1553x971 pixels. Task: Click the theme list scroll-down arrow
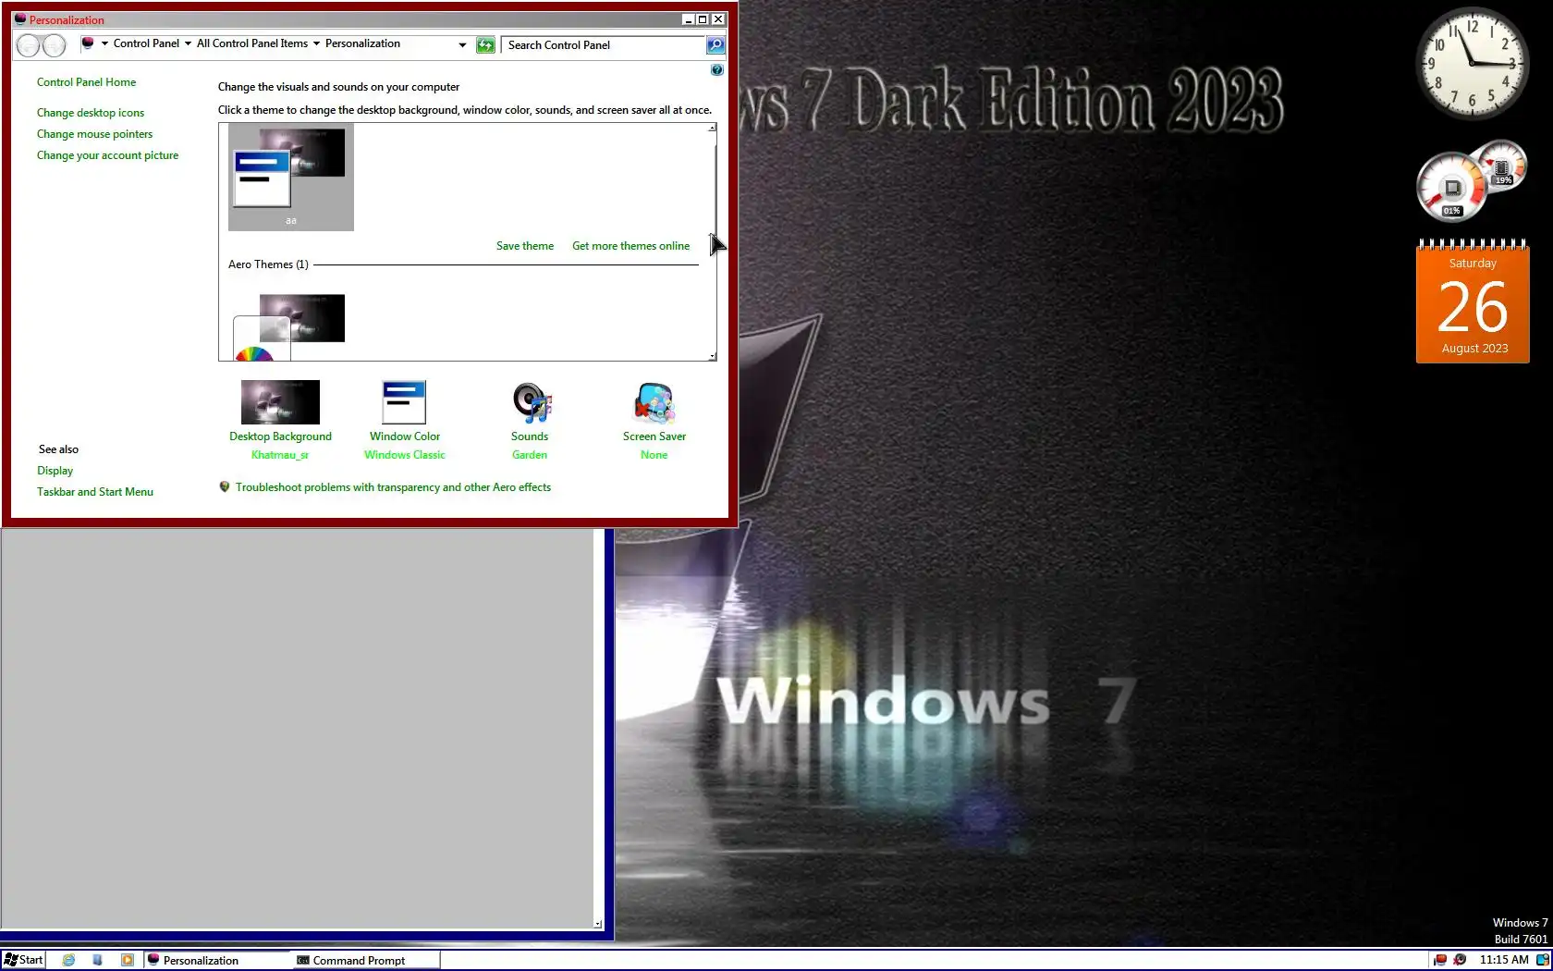click(x=712, y=356)
